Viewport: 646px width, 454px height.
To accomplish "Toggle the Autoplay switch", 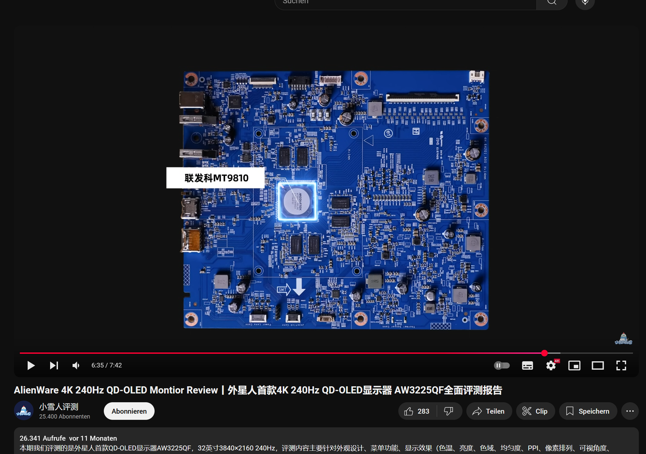I will 502,365.
